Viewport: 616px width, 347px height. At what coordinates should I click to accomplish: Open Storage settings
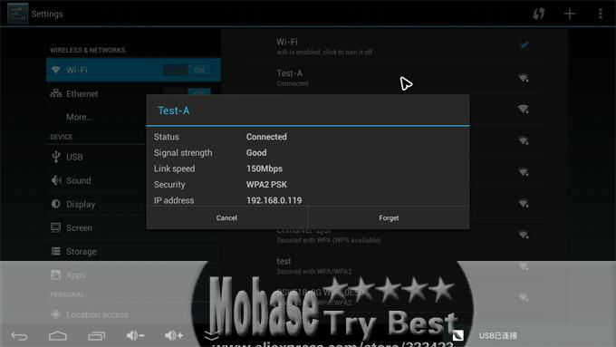coord(133,252)
